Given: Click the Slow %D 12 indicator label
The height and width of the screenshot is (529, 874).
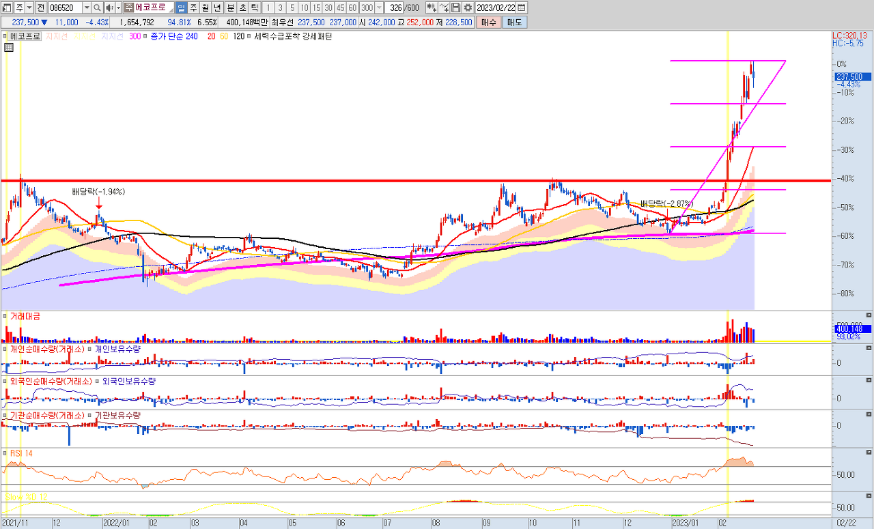Looking at the screenshot, I should click(x=25, y=496).
